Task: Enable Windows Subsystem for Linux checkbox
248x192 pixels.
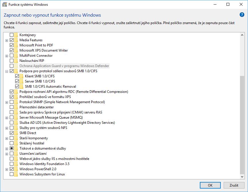Action: [x=11, y=174]
